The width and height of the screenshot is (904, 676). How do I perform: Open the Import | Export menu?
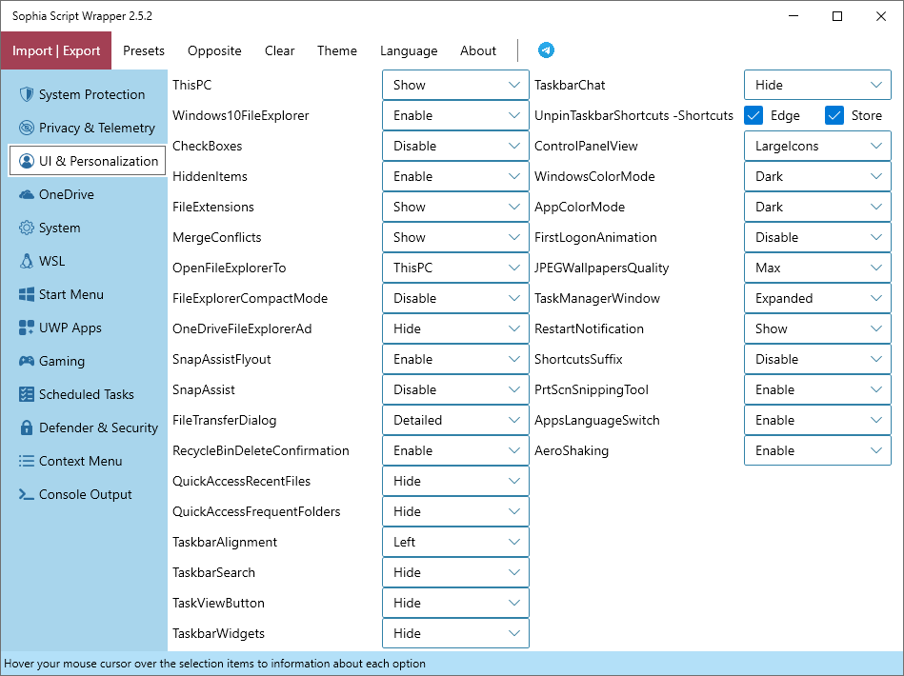56,50
